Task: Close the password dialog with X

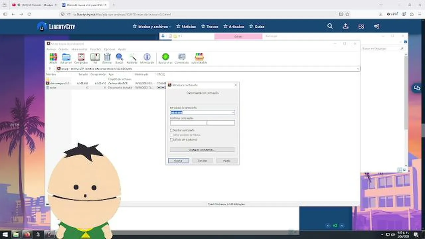Action: 236,85
